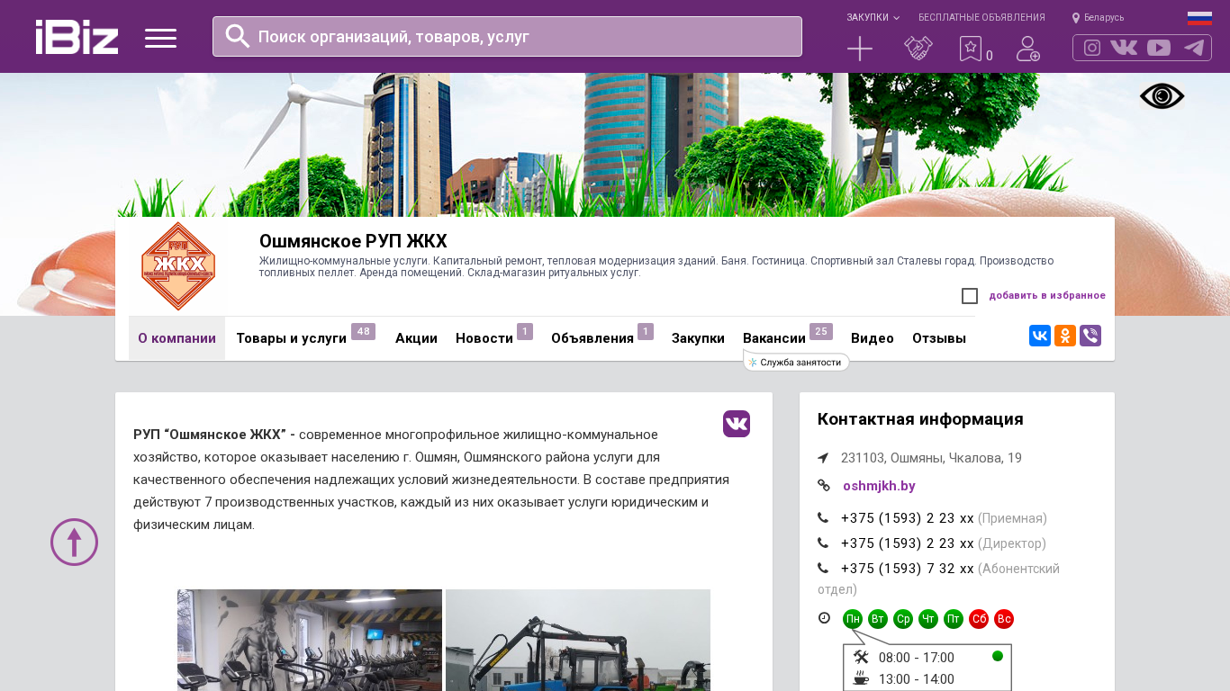Image resolution: width=1230 pixels, height=691 pixels.
Task: Click the address 231103, Ошмяны, Чкалова, 19
Action: point(931,458)
